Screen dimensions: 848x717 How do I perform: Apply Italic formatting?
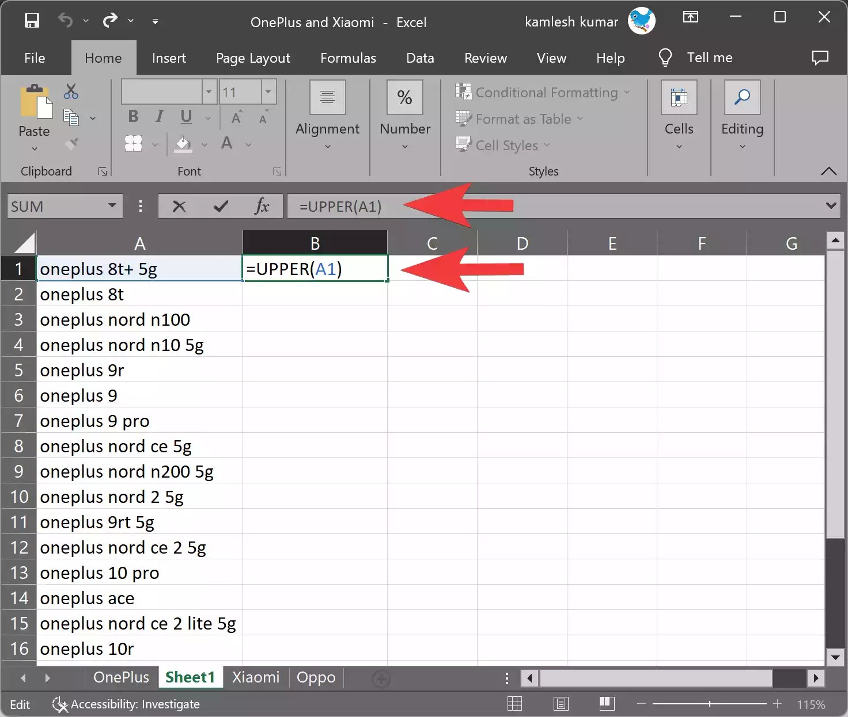(159, 117)
